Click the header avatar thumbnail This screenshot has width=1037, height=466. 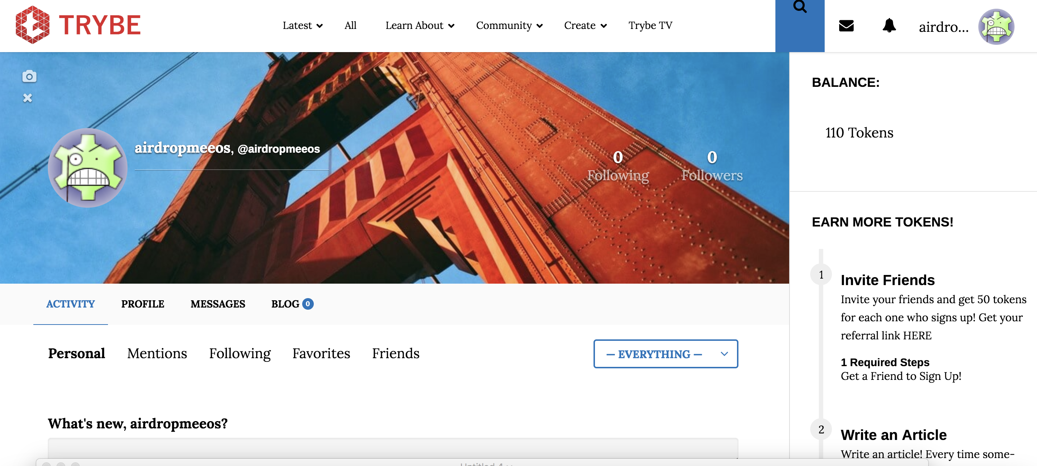pos(996,26)
